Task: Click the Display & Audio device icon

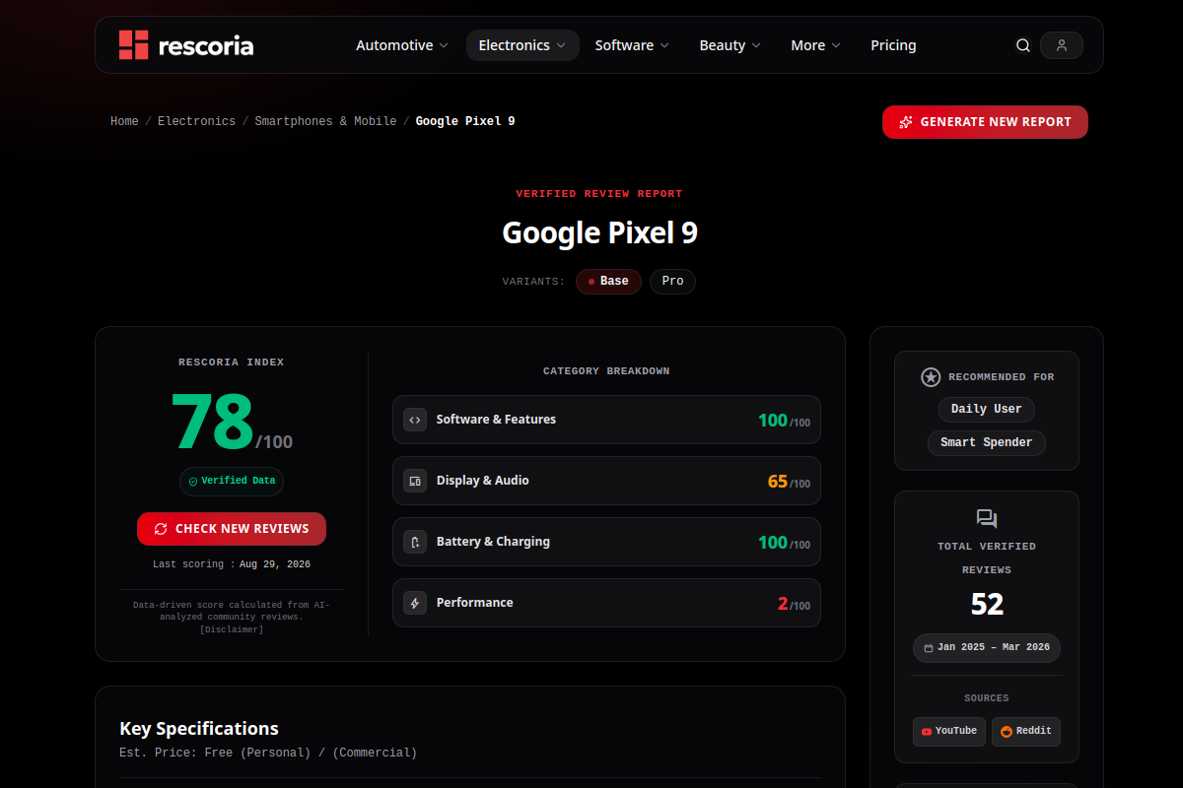Action: [415, 481]
